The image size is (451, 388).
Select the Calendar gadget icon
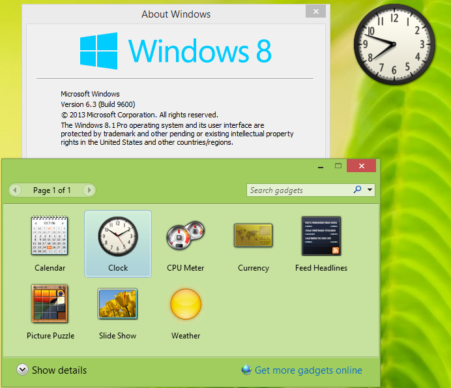pos(50,235)
